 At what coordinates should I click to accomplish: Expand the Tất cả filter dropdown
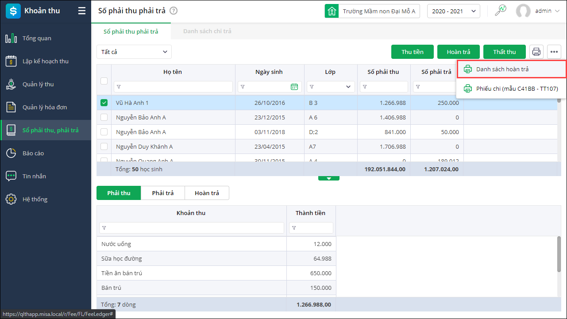(x=134, y=52)
